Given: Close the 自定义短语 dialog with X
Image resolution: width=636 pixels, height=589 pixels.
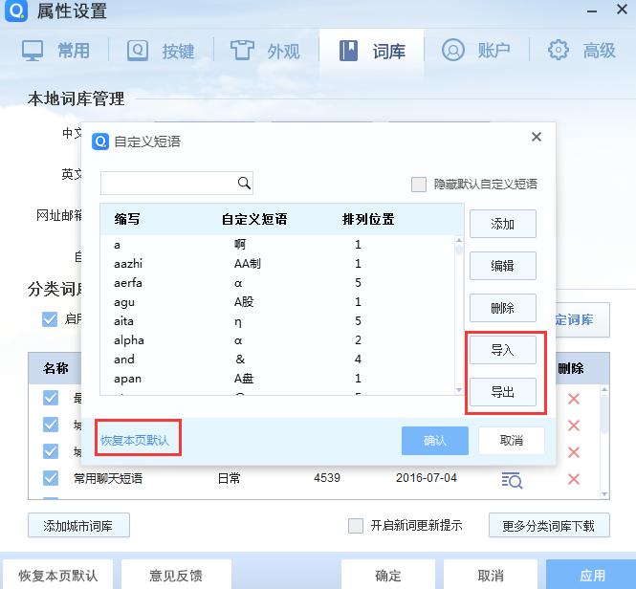Looking at the screenshot, I should 537,137.
